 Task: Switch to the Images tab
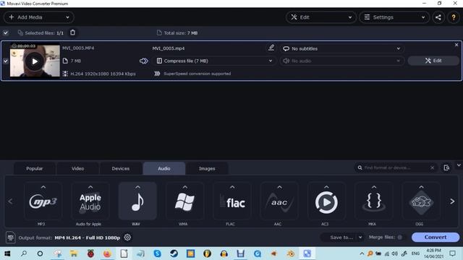tap(207, 168)
